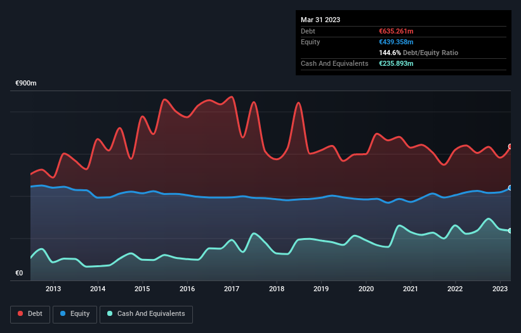Select the 2016 x-axis label
Image resolution: width=521 pixels, height=333 pixels.
coord(187,289)
